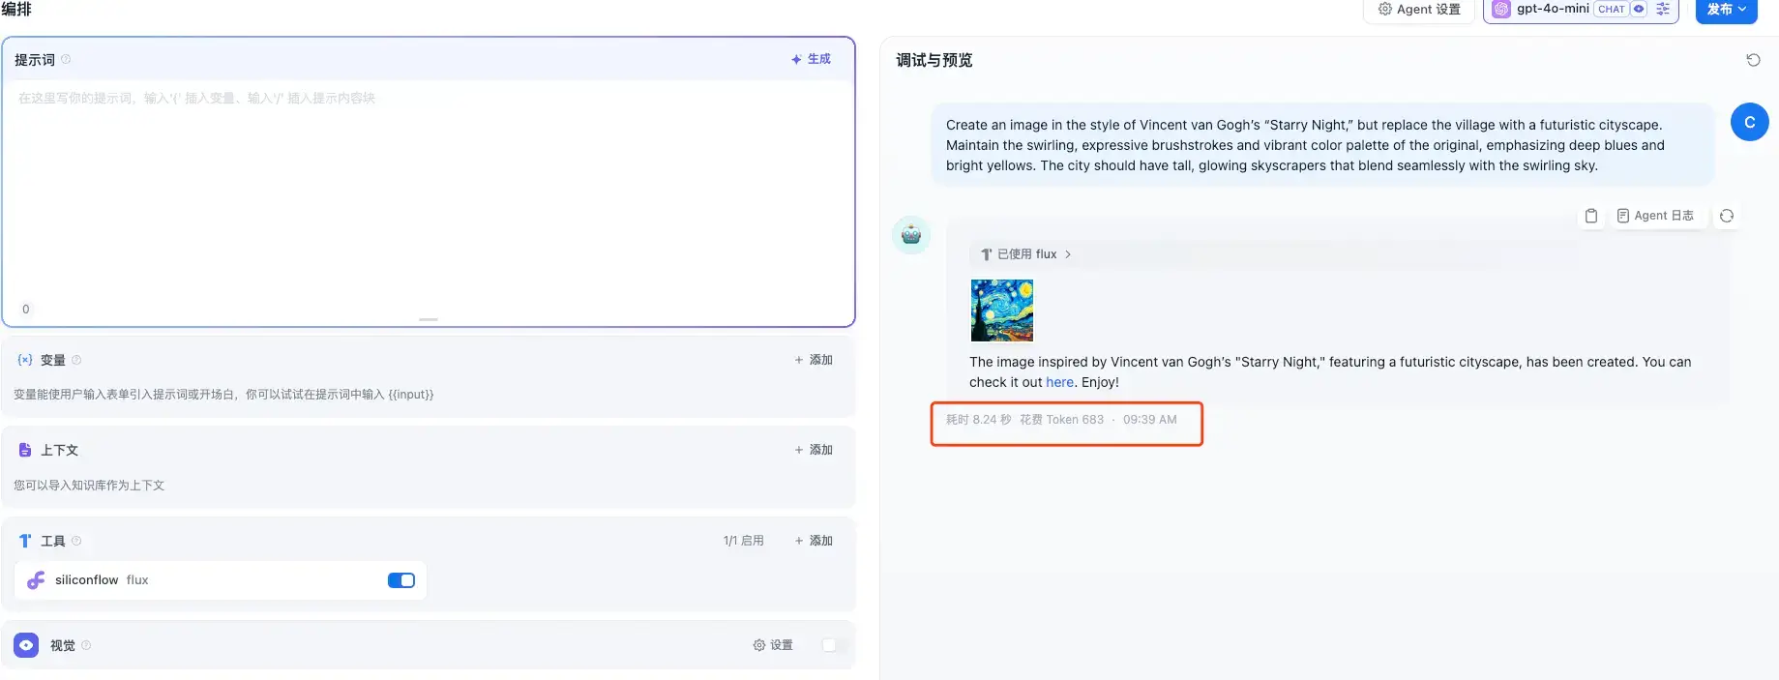Disable the siliconflow flux tool toggle
1779x680 pixels.
point(400,580)
